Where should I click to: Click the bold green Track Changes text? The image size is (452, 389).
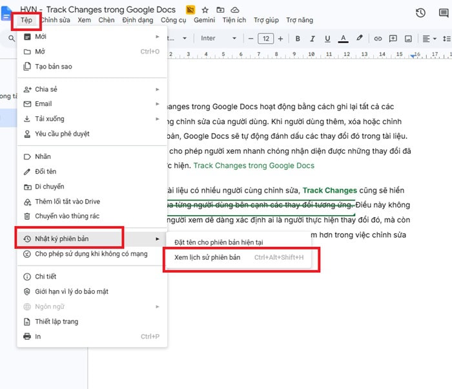pyautogui.click(x=330, y=191)
